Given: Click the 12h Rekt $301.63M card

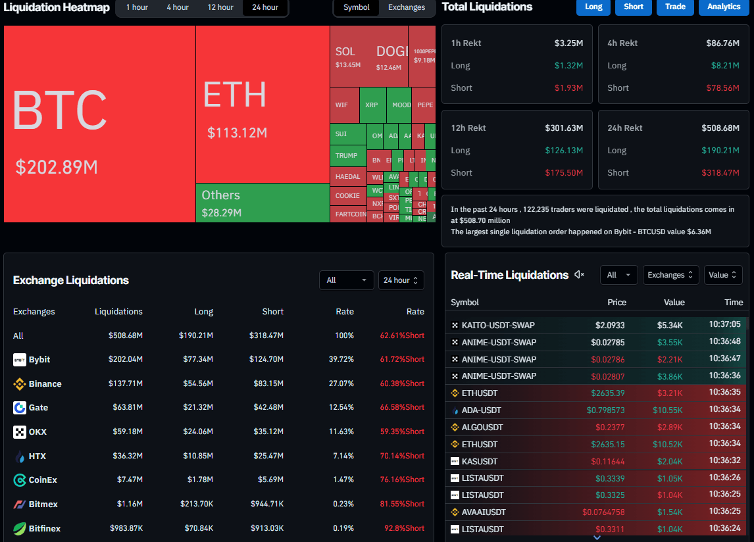Looking at the screenshot, I should coord(517,149).
